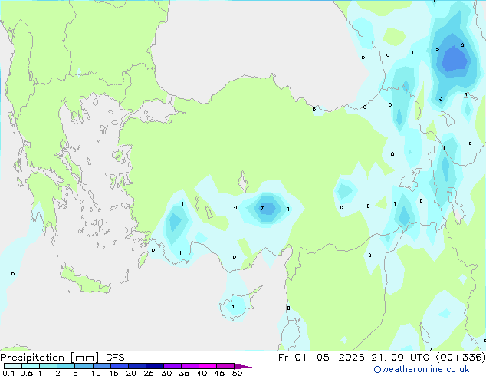The width and height of the screenshot is (486, 376).
Task: Click the "0.5" legend scale label
Action: [26, 373]
